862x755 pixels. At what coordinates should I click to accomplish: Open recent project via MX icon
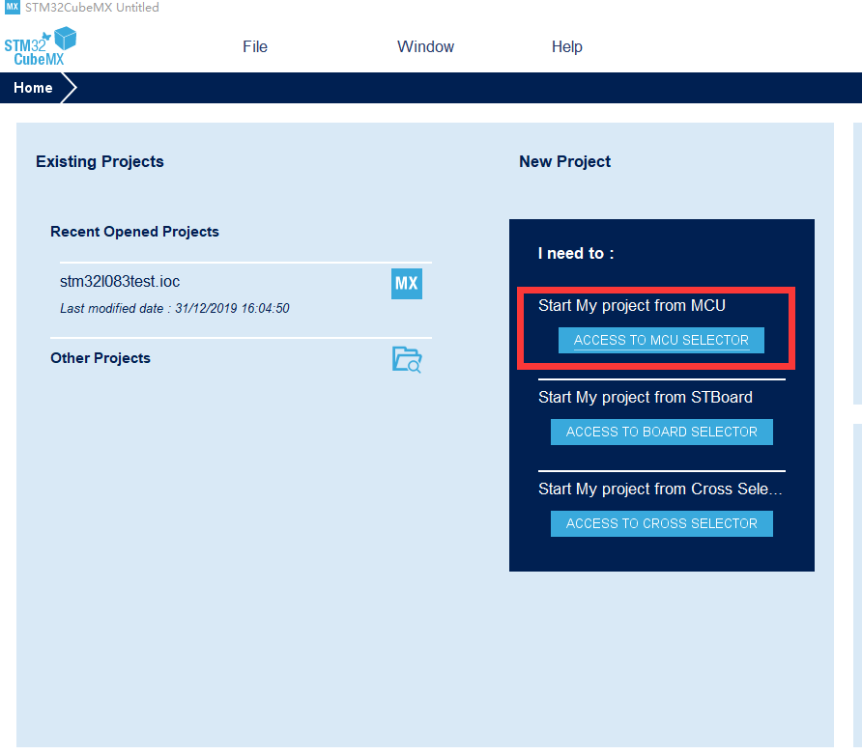[406, 283]
